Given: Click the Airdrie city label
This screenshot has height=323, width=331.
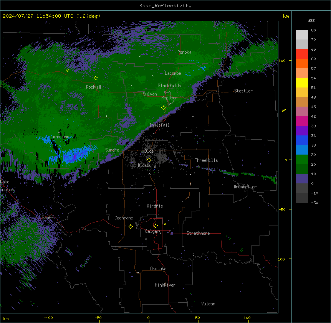Looking at the screenshot, I should click(x=155, y=206).
